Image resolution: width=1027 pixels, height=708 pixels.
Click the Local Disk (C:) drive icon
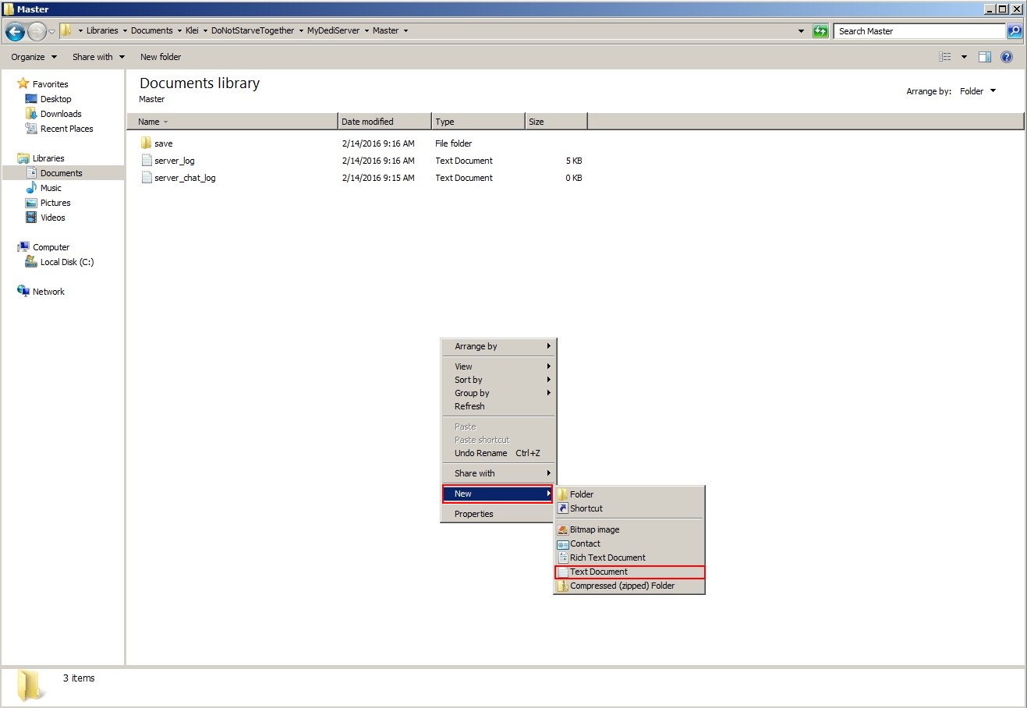pos(31,262)
